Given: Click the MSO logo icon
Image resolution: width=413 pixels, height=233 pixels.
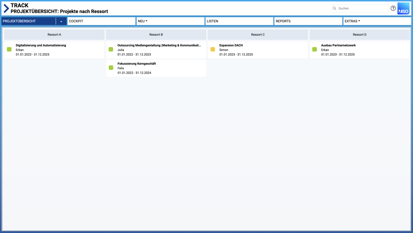Looking at the screenshot, I should (x=403, y=9).
